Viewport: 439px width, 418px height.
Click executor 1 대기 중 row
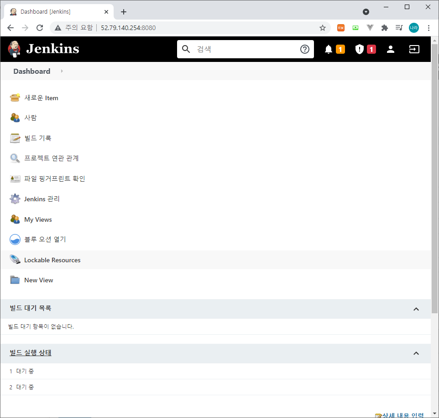(x=215, y=371)
